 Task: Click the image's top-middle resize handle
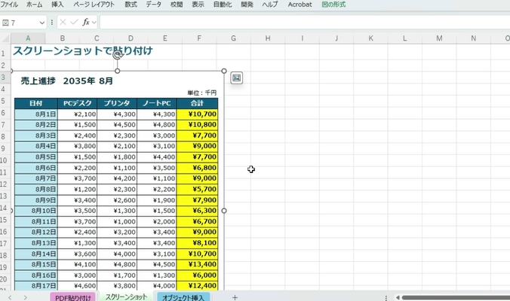point(118,71)
